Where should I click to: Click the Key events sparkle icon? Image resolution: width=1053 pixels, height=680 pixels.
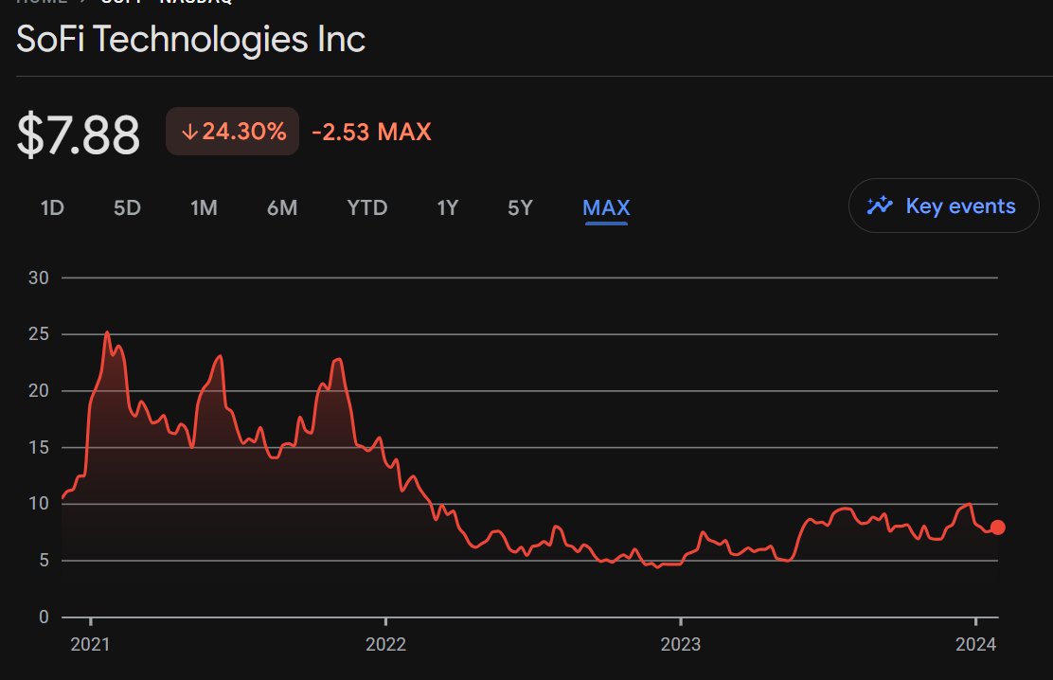pyautogui.click(x=881, y=206)
